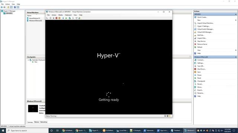Select SERVER01 in the console tree
The image size is (238, 133).
[9, 13]
